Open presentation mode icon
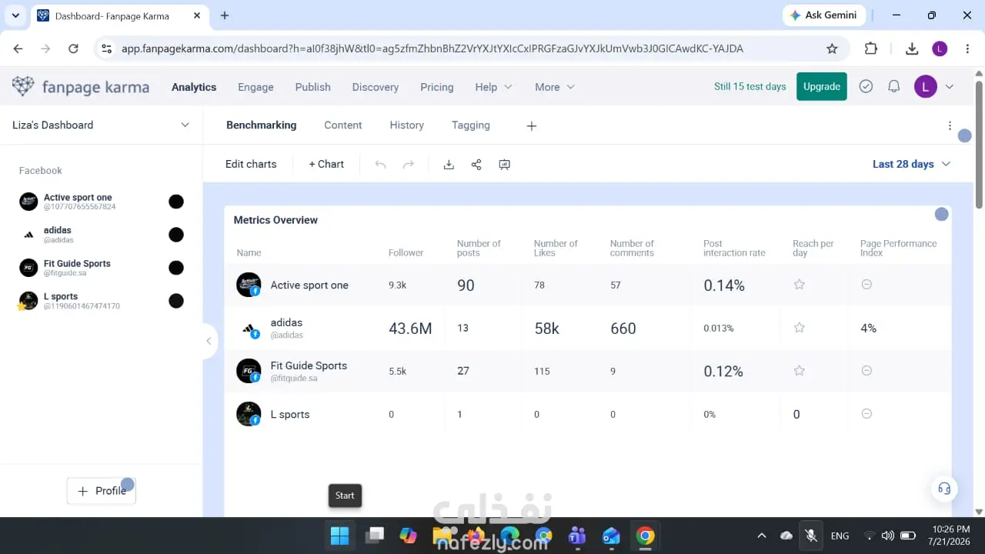 (504, 164)
